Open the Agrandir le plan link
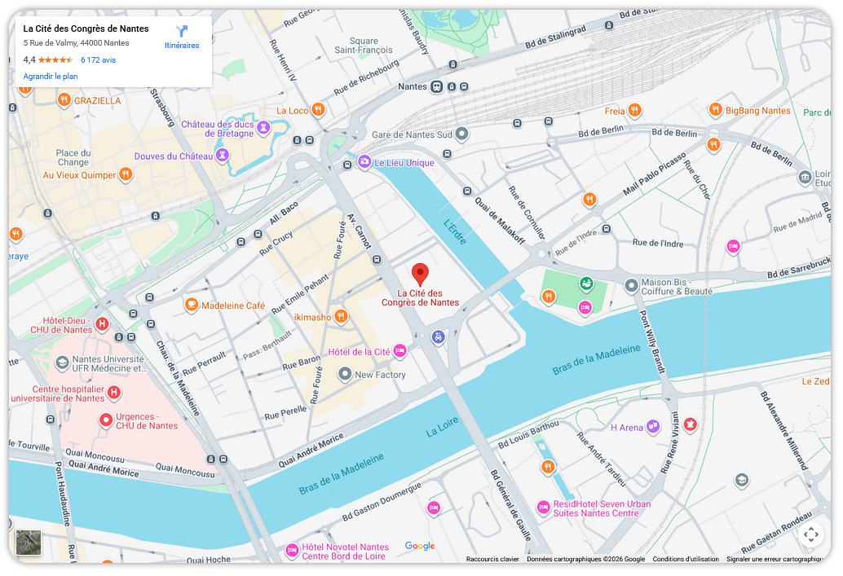843x576 pixels. pos(51,77)
